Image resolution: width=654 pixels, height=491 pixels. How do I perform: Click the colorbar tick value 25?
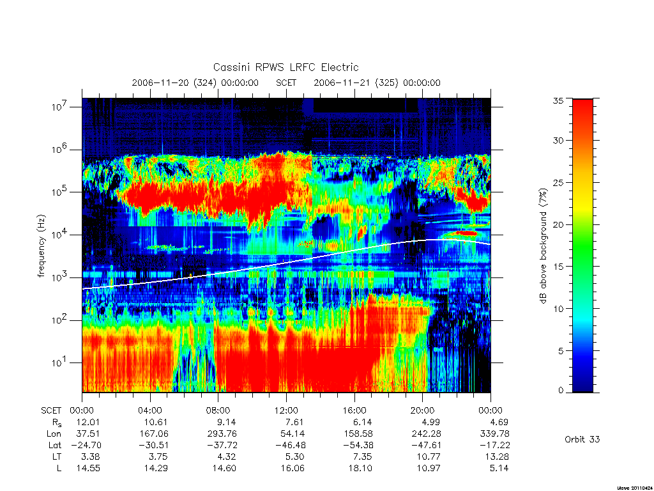558,182
